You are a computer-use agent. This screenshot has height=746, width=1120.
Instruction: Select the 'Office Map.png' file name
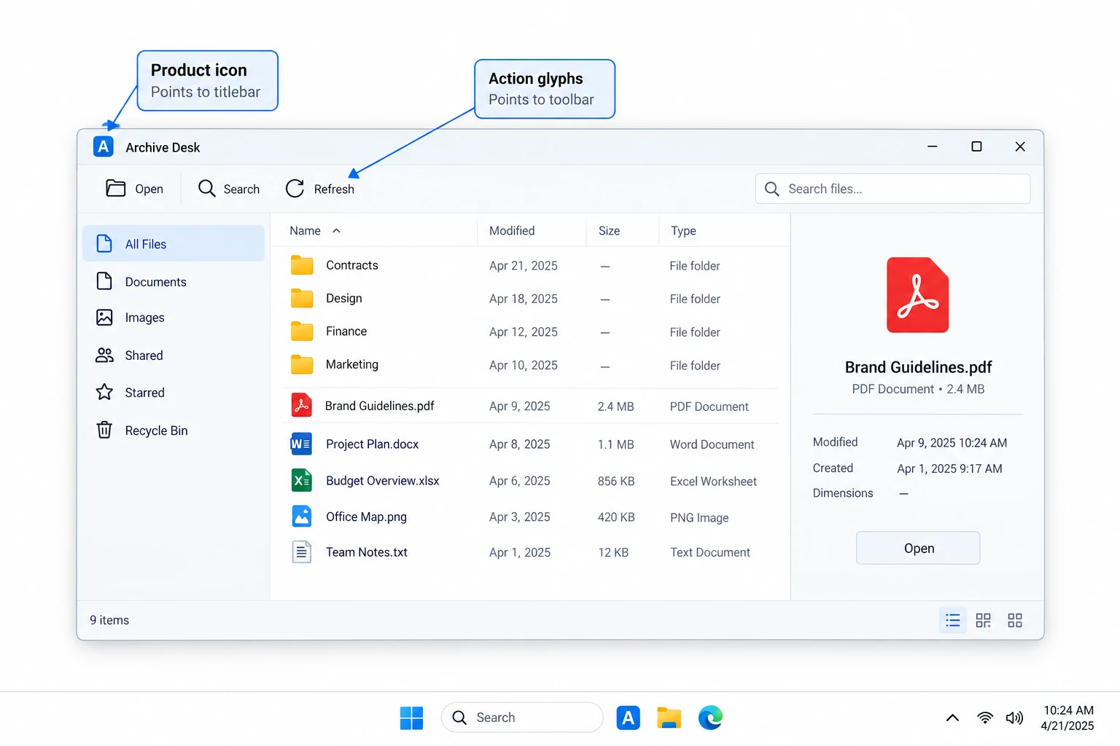[366, 517]
